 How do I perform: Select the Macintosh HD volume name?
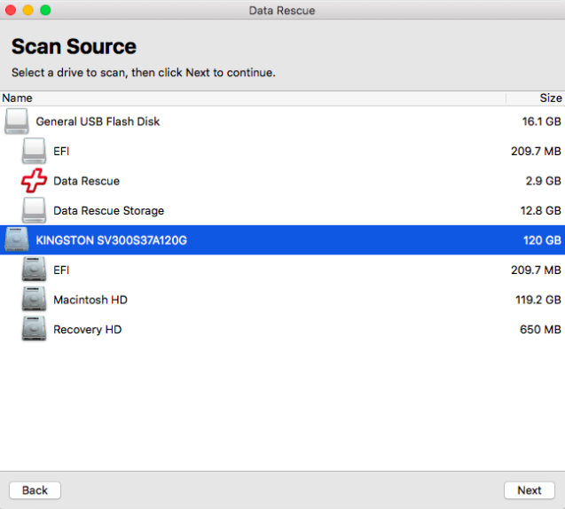pos(90,300)
